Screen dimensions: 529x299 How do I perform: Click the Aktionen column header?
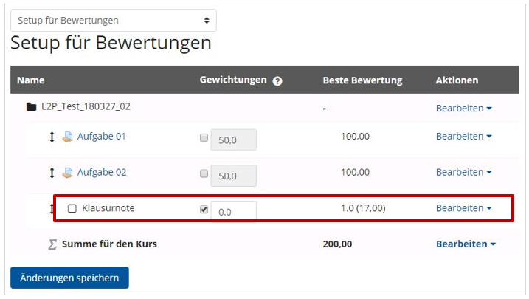click(457, 80)
